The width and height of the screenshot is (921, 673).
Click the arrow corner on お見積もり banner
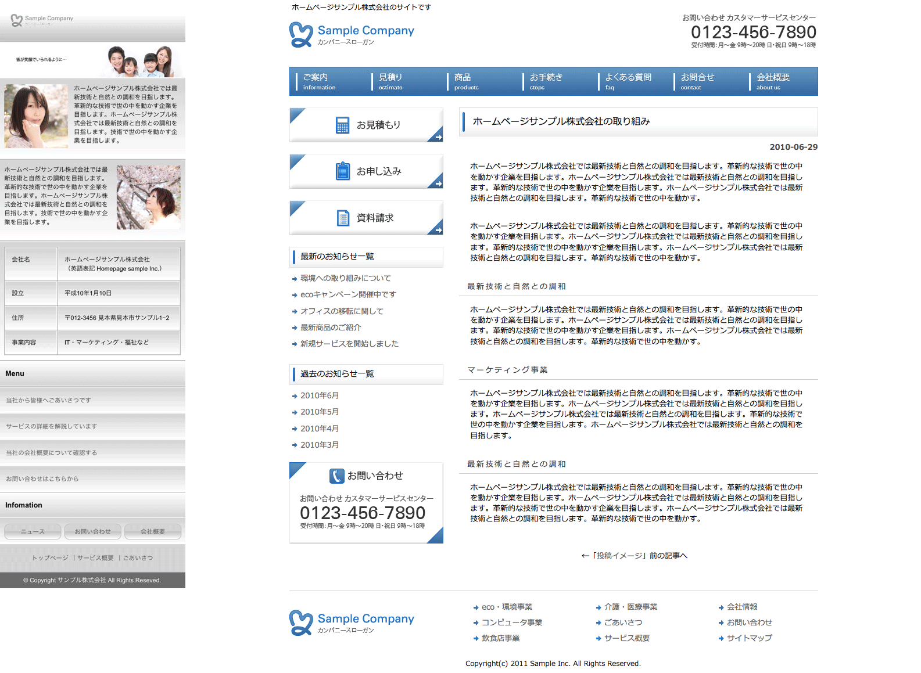[438, 137]
